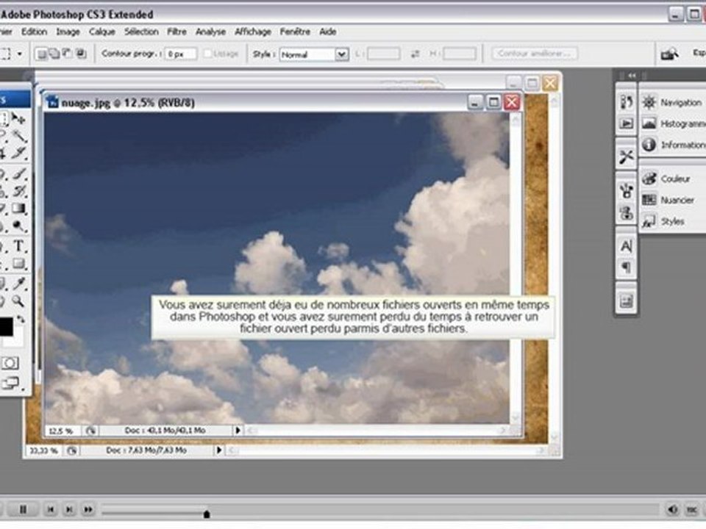This screenshot has width=706, height=529.
Task: Expand the Navigation panel
Action: tap(672, 103)
